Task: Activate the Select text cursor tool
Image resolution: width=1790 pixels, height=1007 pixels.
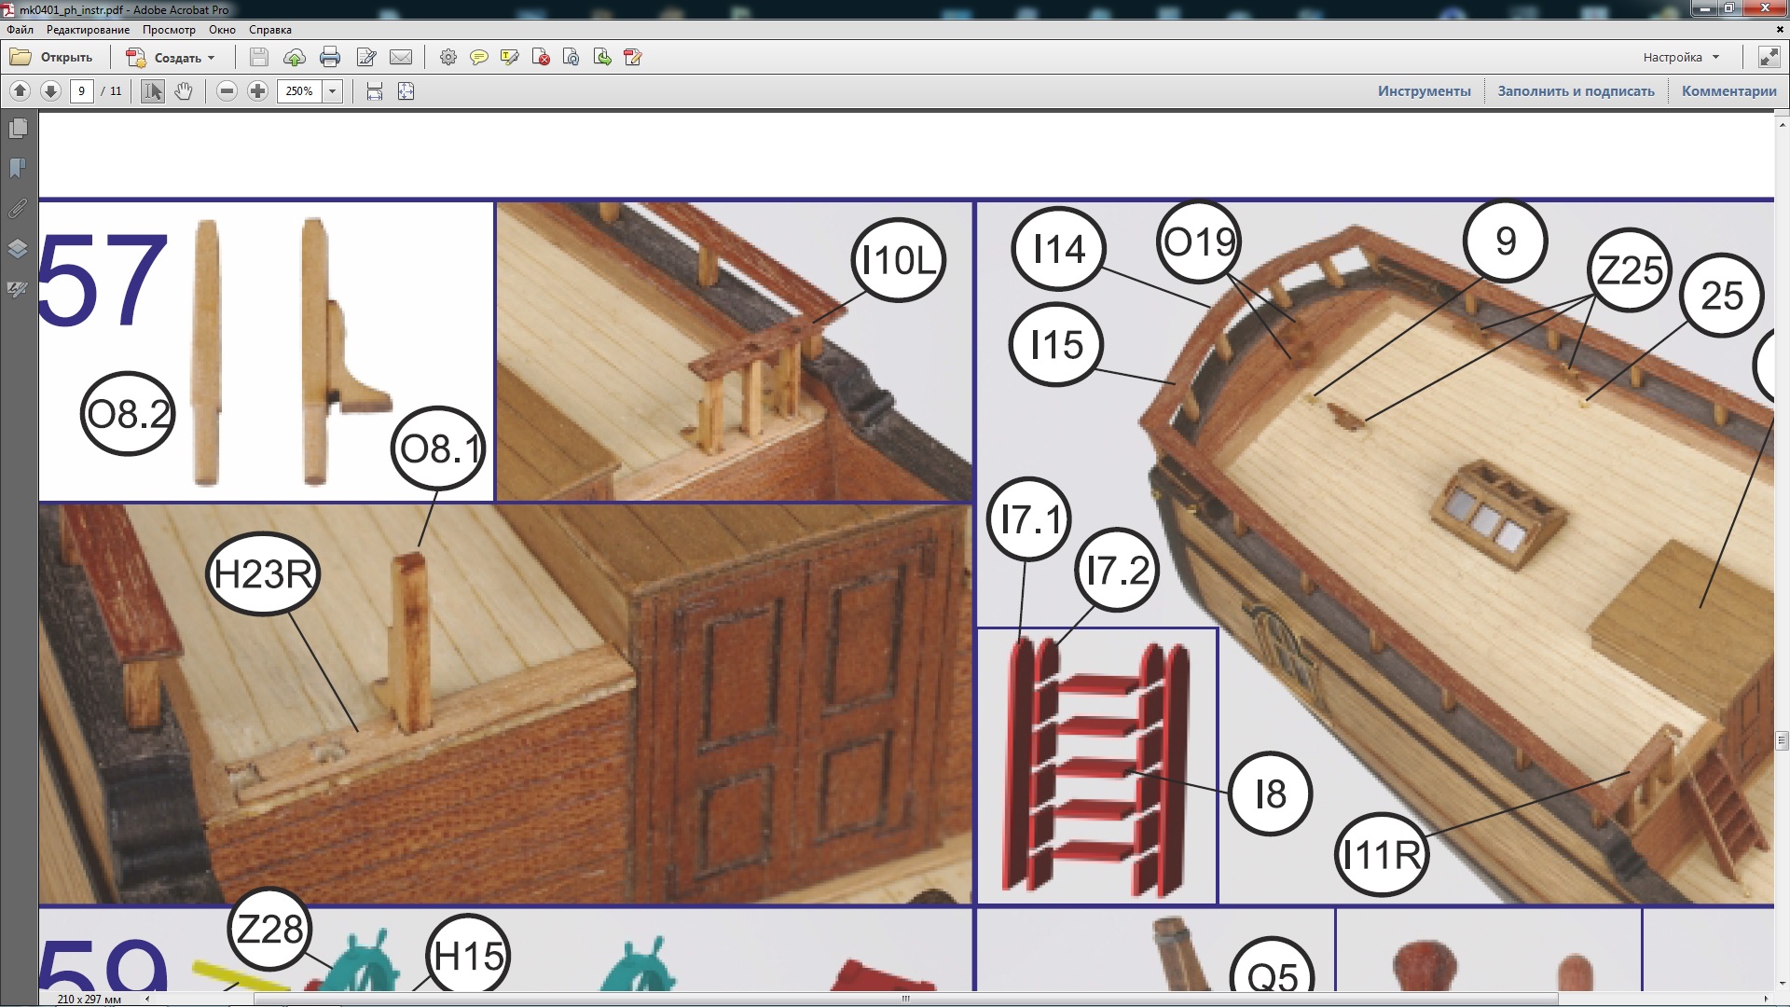Action: [153, 90]
